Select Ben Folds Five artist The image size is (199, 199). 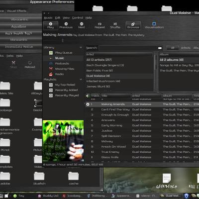(x=119, y=71)
